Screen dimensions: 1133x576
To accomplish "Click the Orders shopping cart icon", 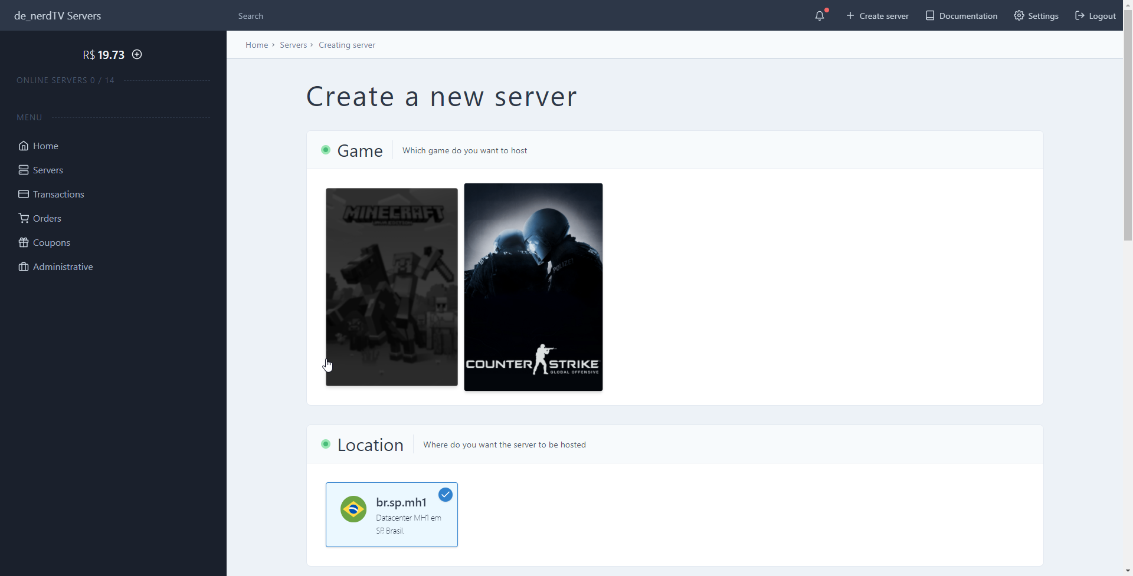I will point(24,218).
